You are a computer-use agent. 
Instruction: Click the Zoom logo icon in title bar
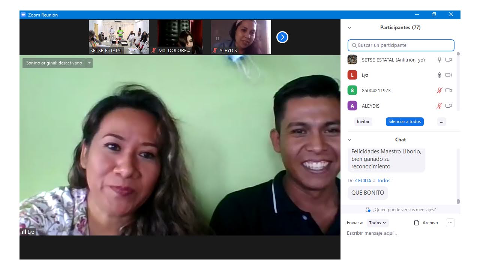(x=23, y=15)
